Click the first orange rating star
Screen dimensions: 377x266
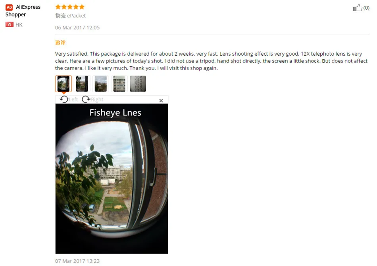coord(58,7)
